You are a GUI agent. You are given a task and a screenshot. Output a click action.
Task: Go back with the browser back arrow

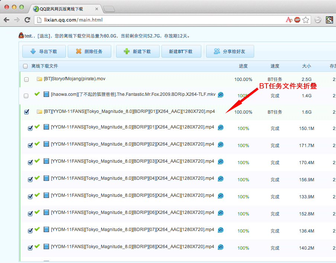click(x=7, y=20)
